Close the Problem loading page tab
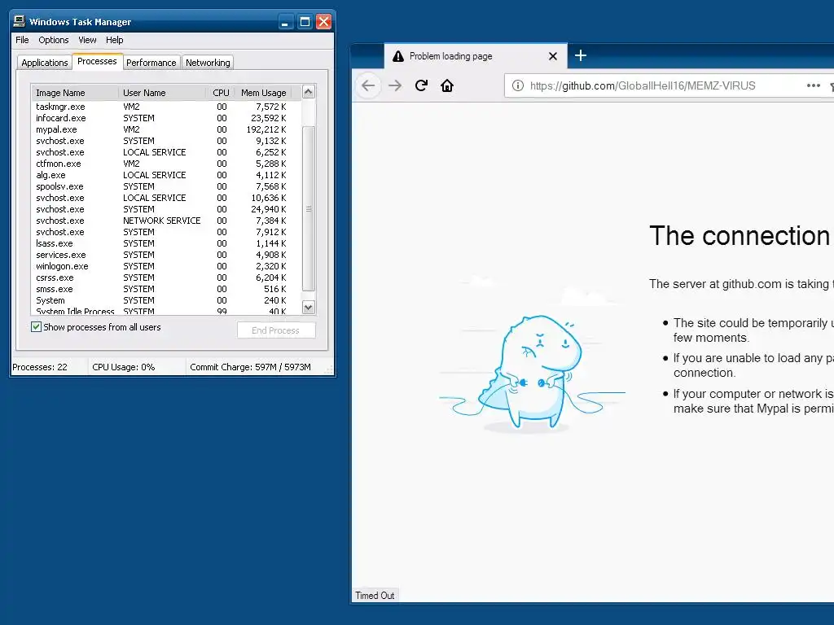The height and width of the screenshot is (625, 834). click(553, 56)
